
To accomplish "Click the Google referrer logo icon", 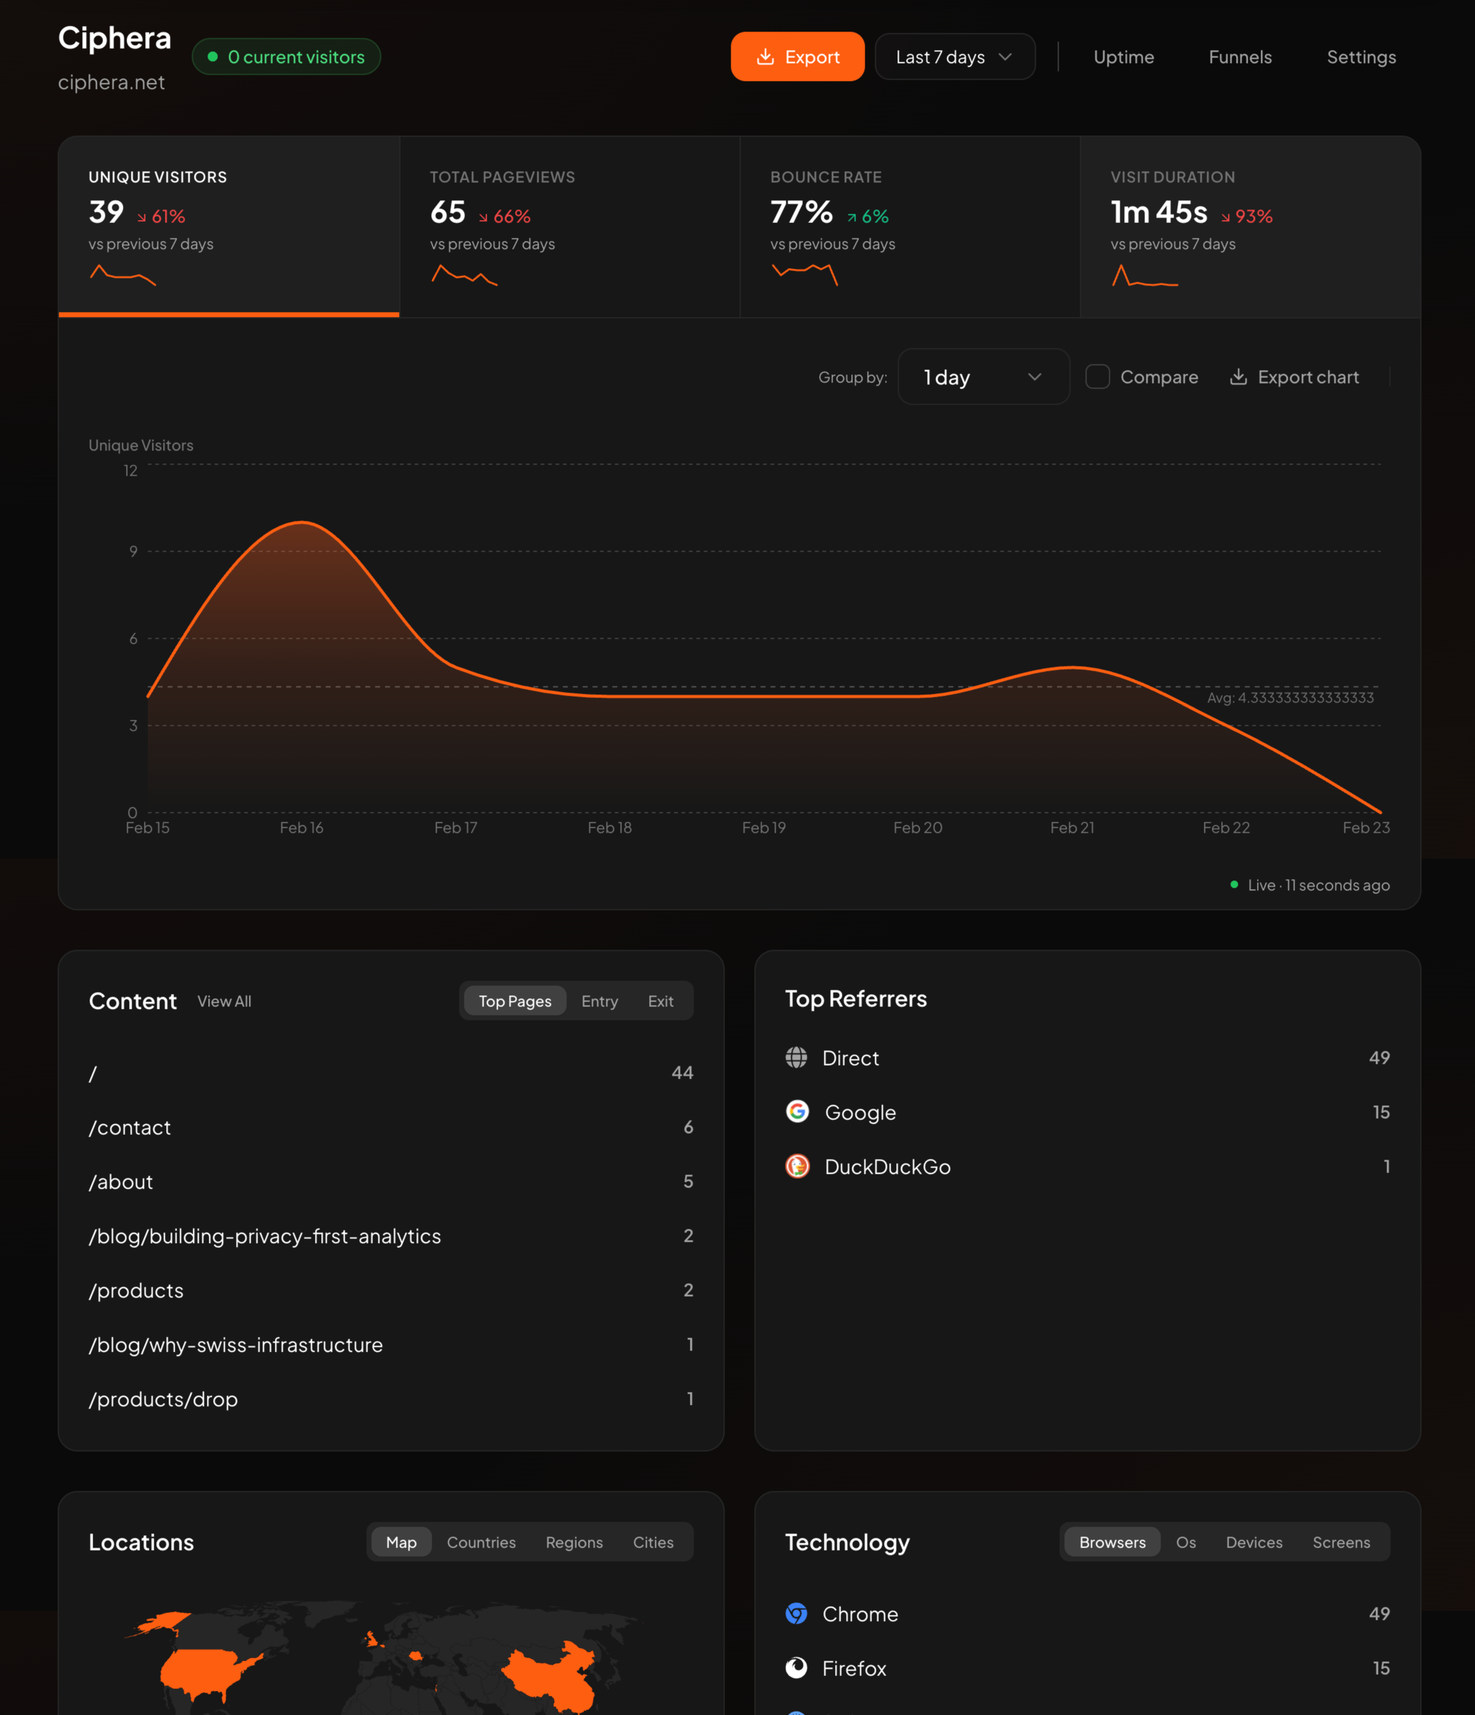I will tap(797, 1111).
